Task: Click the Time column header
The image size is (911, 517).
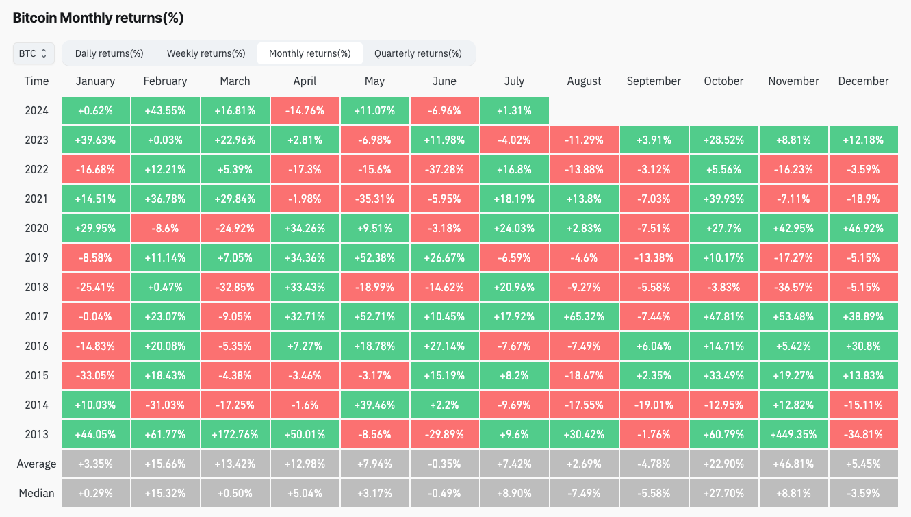Action: pyautogui.click(x=36, y=81)
